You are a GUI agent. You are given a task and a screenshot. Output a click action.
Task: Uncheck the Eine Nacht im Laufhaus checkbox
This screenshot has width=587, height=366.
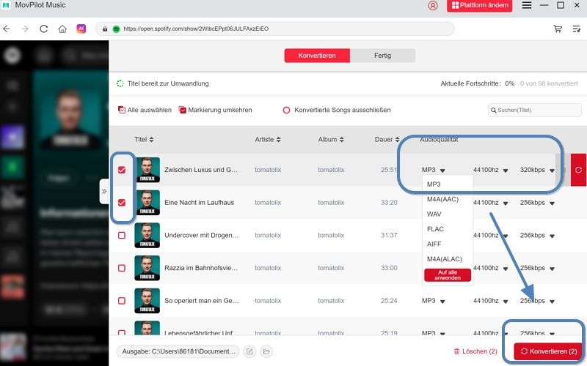click(x=122, y=203)
